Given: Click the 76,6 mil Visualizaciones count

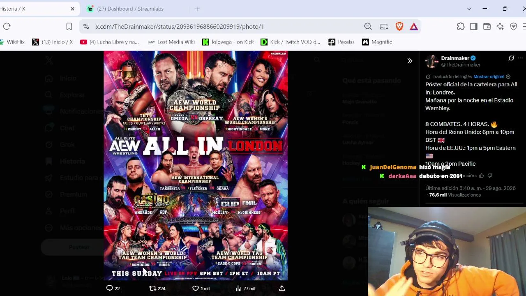Looking at the screenshot, I should [455, 195].
